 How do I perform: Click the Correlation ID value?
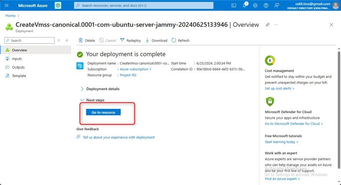pos(221,69)
